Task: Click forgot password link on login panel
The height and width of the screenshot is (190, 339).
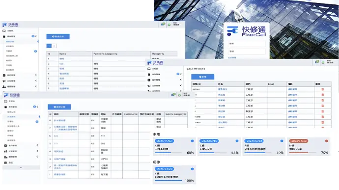Action: pyautogui.click(x=232, y=58)
